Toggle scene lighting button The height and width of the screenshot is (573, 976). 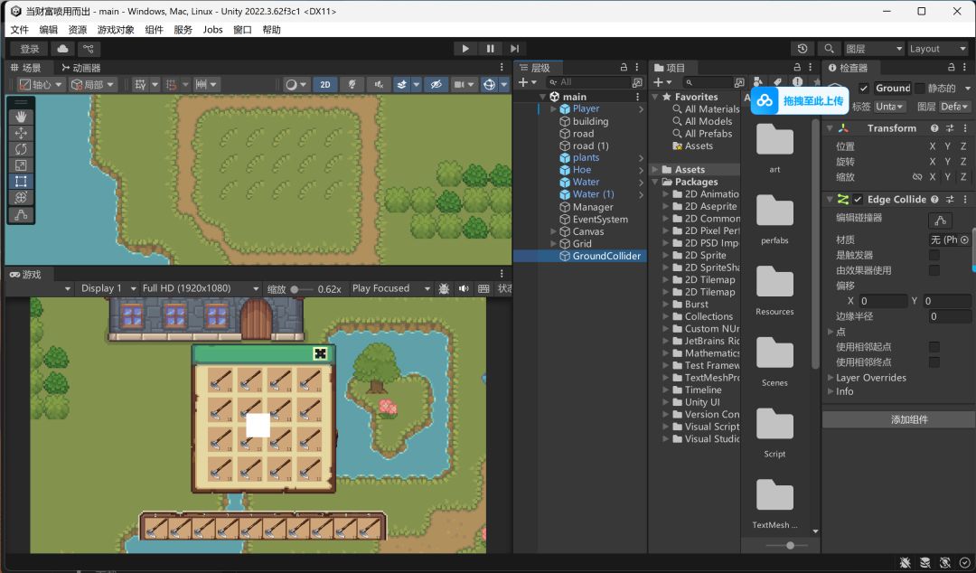pyautogui.click(x=352, y=85)
